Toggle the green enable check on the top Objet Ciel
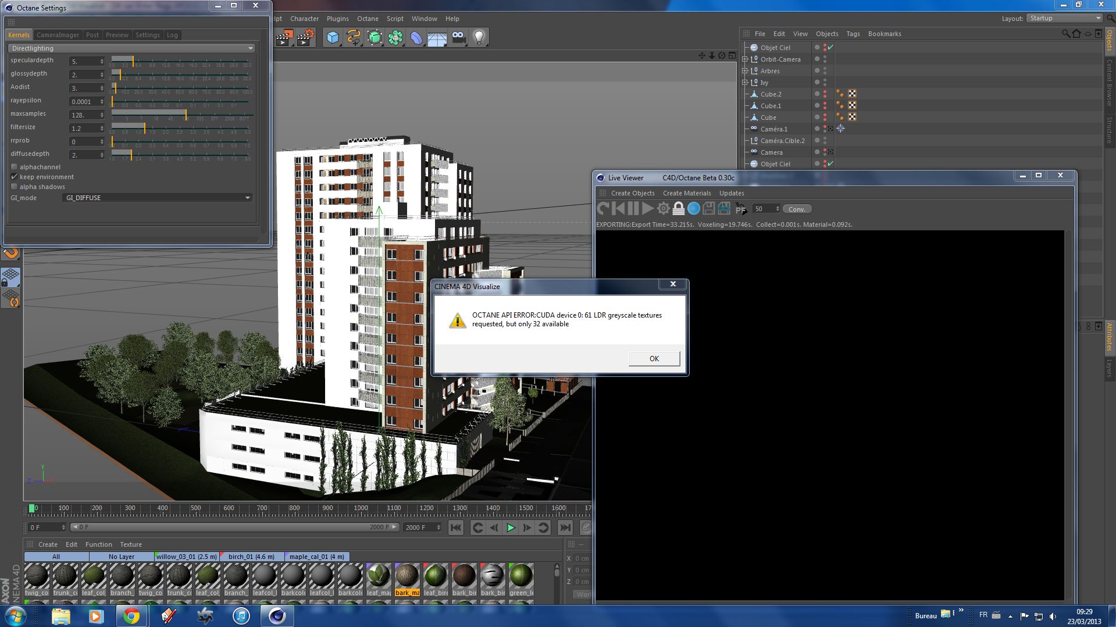 [830, 47]
